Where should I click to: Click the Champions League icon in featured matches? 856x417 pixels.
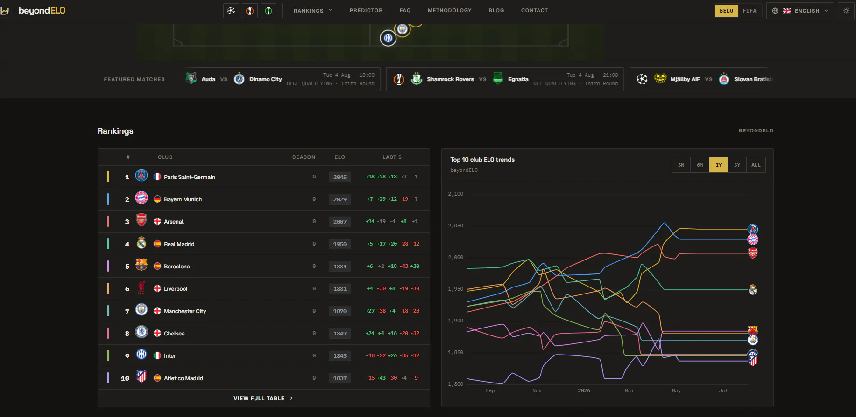642,79
